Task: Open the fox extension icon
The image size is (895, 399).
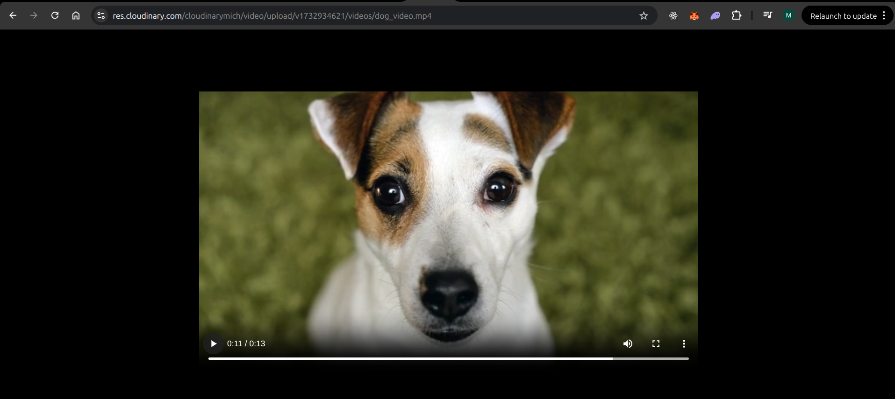Action: 694,16
